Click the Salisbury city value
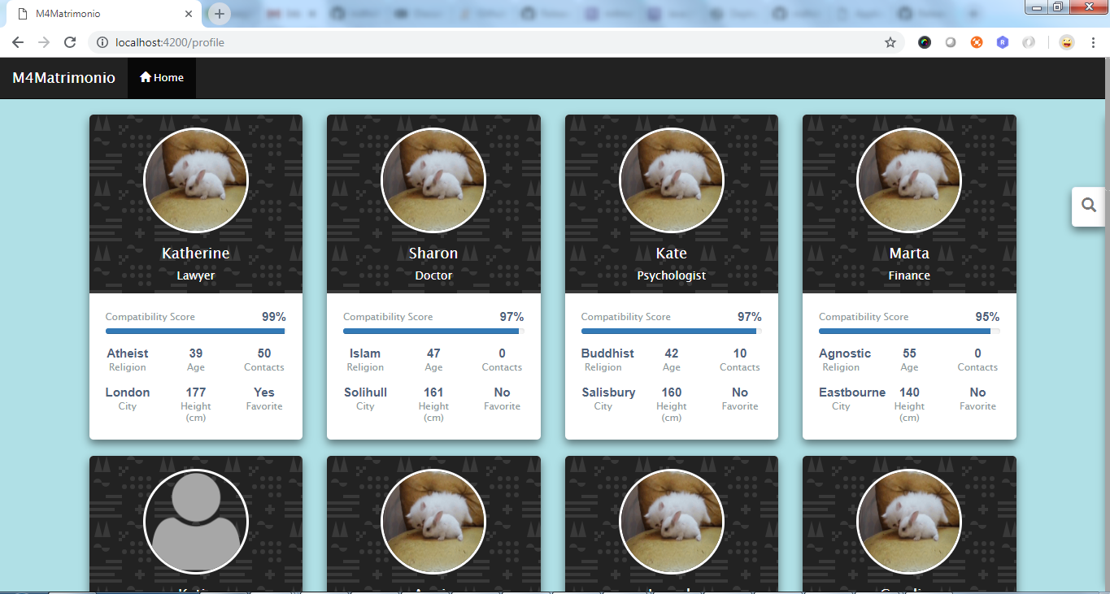Image resolution: width=1110 pixels, height=594 pixels. pos(608,392)
